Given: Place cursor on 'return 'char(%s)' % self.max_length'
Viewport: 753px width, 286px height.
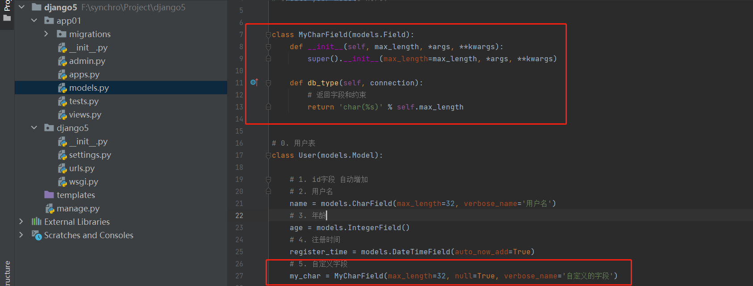Looking at the screenshot, I should [385, 107].
